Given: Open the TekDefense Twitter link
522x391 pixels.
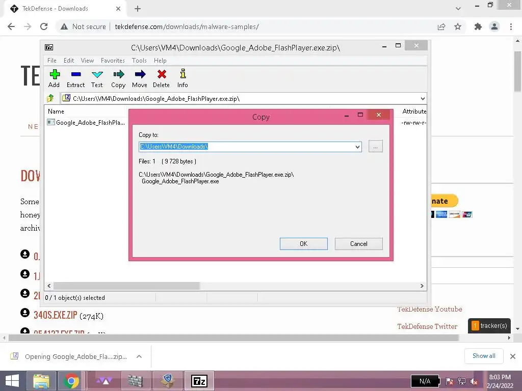Looking at the screenshot, I should [427, 326].
